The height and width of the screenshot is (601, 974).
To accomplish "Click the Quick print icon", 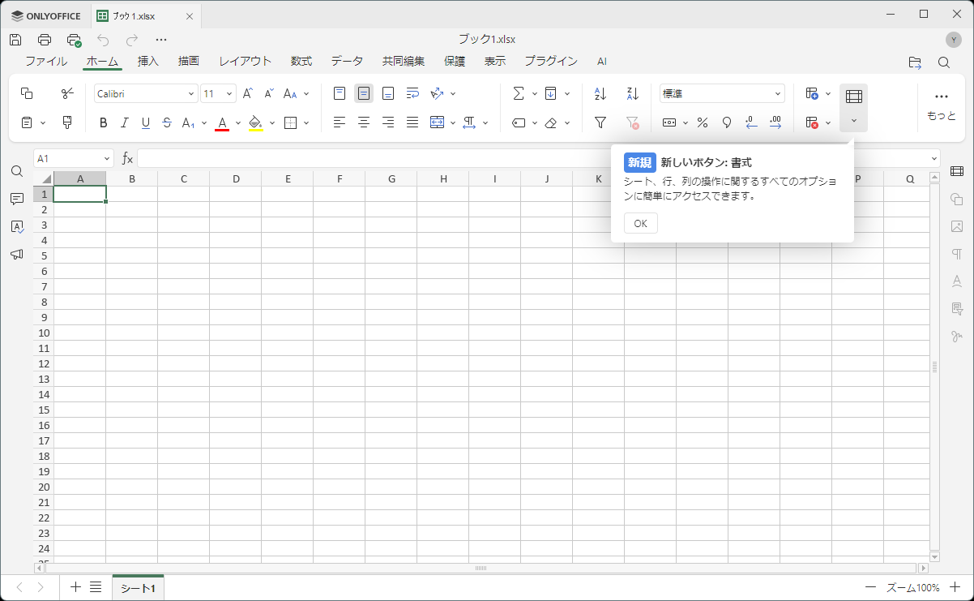I will tap(74, 40).
